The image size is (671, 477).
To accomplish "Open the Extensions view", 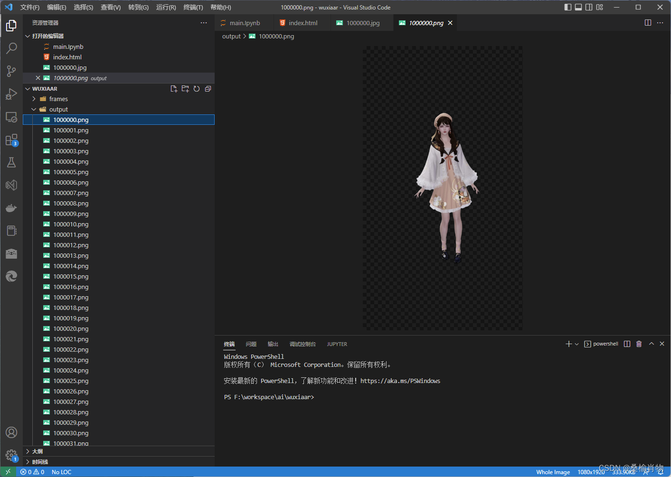I will pyautogui.click(x=11, y=140).
